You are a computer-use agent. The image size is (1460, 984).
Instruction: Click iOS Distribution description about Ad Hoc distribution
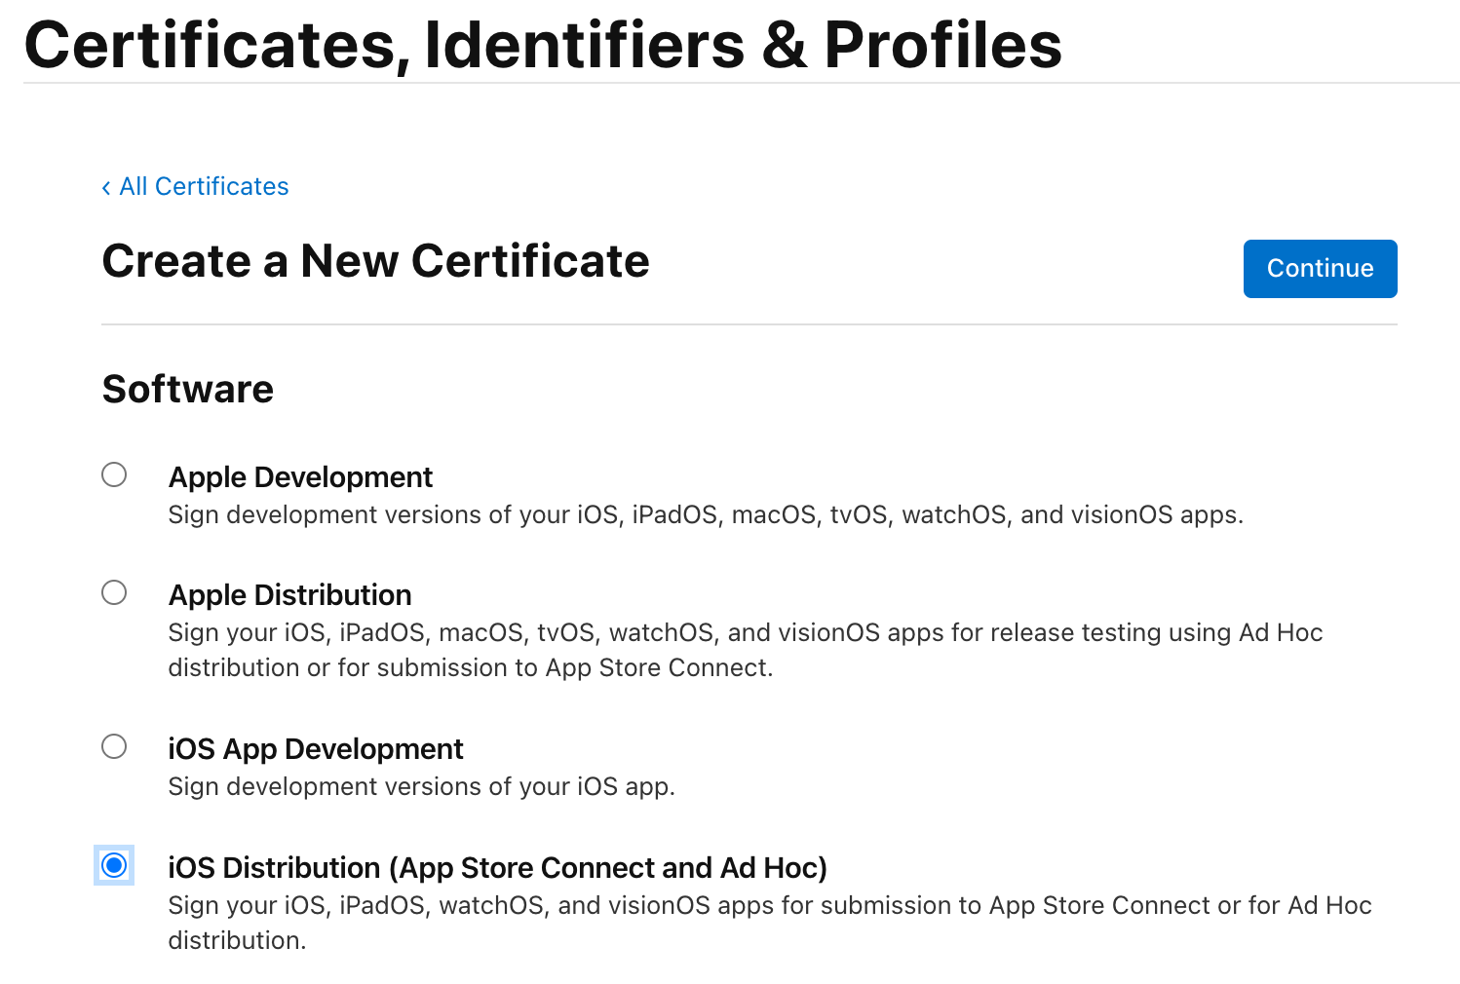coord(770,923)
